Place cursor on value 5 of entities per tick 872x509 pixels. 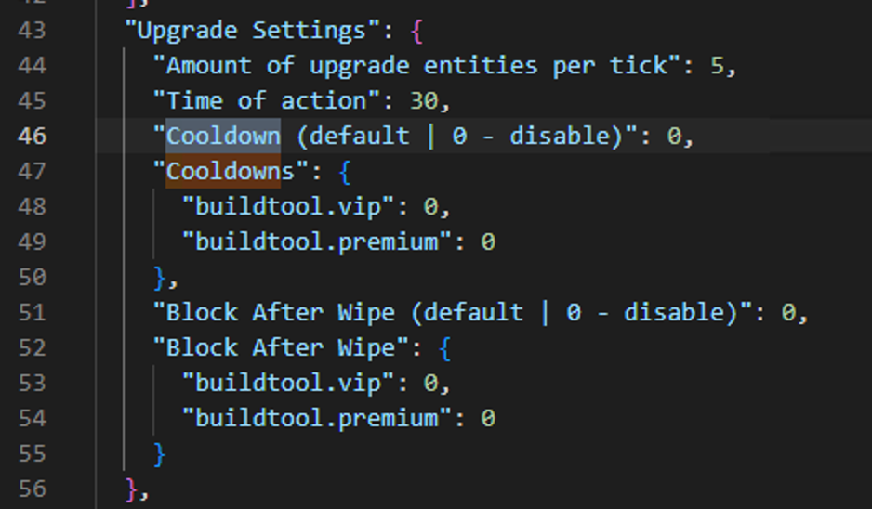pos(717,66)
